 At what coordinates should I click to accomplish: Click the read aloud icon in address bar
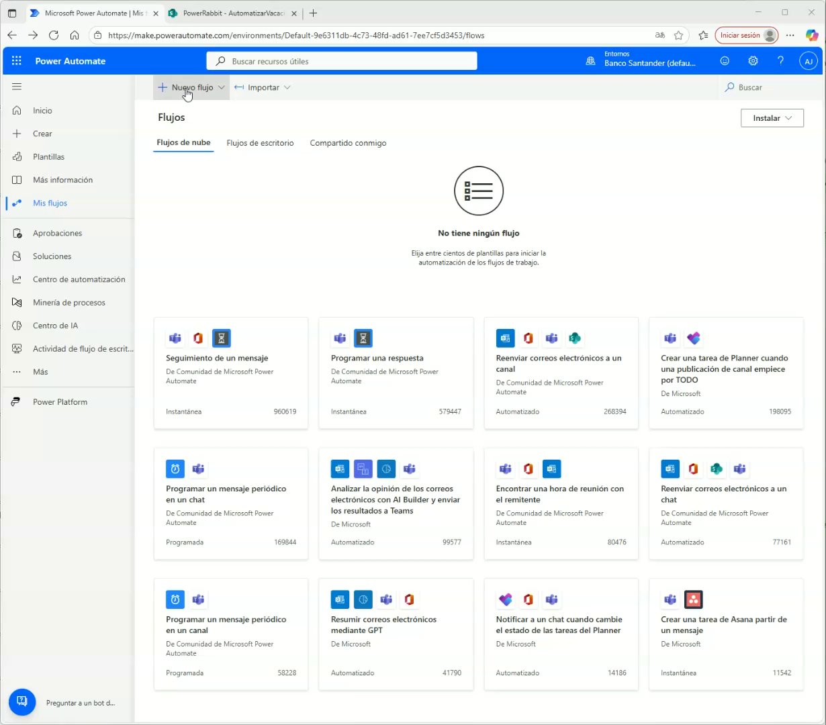click(660, 35)
